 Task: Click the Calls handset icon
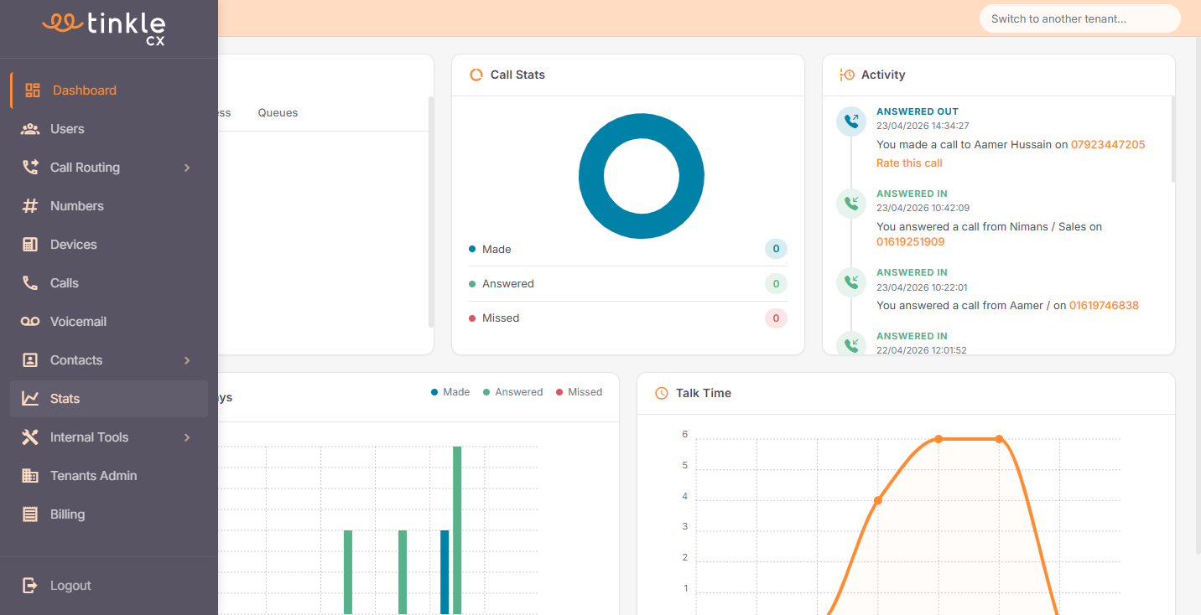click(30, 283)
